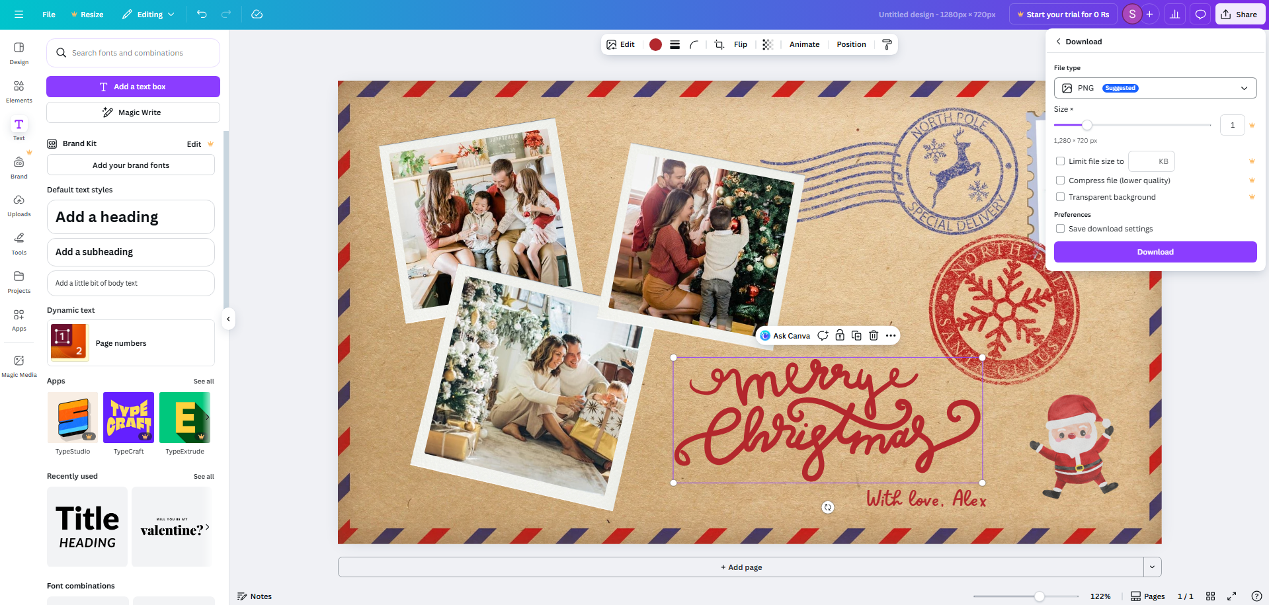Screen dimensions: 1269x605
Task: Open the transparency control in the toolbar
Action: tap(767, 44)
